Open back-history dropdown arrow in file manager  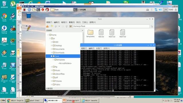pos(59,26)
